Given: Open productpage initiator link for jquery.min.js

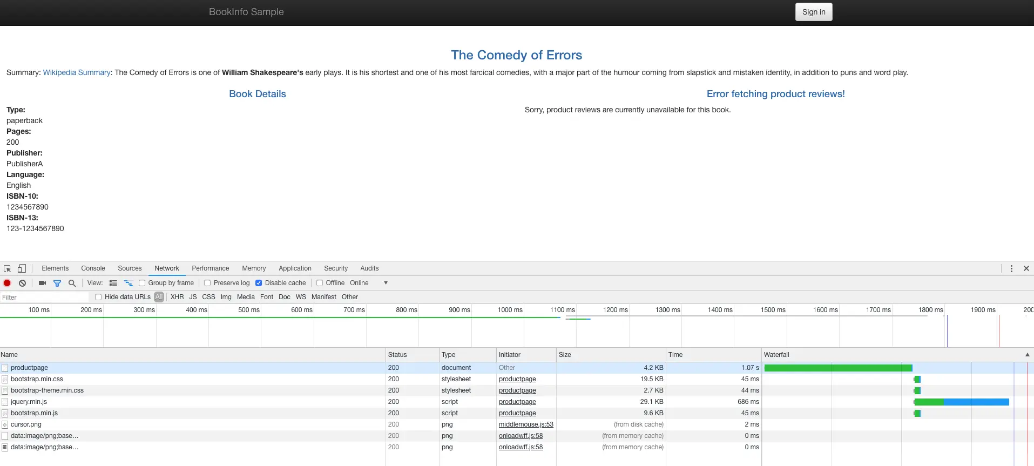Looking at the screenshot, I should (517, 402).
